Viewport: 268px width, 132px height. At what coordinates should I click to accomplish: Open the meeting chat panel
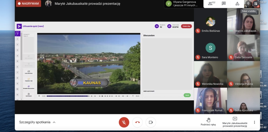click(224, 4)
